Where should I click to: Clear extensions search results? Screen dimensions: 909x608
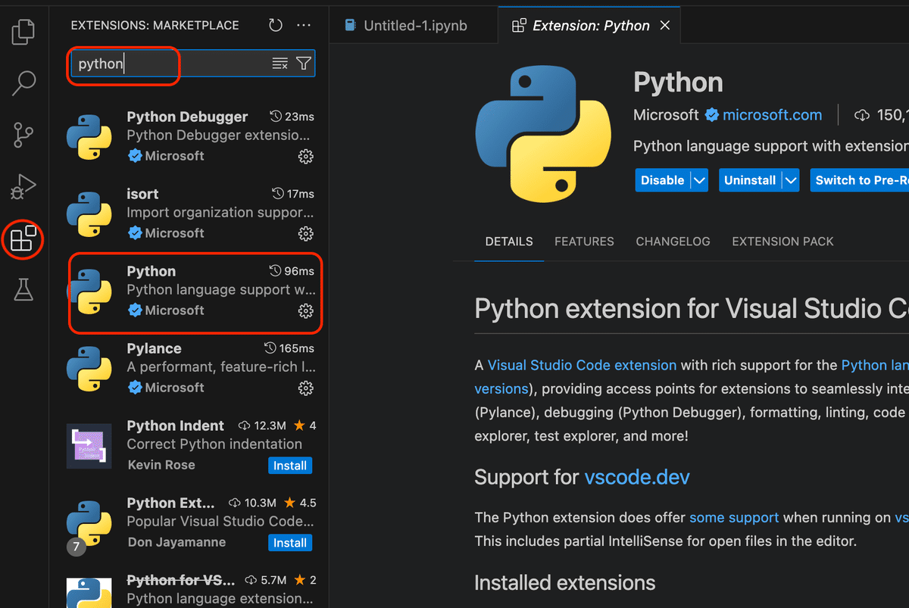click(280, 64)
